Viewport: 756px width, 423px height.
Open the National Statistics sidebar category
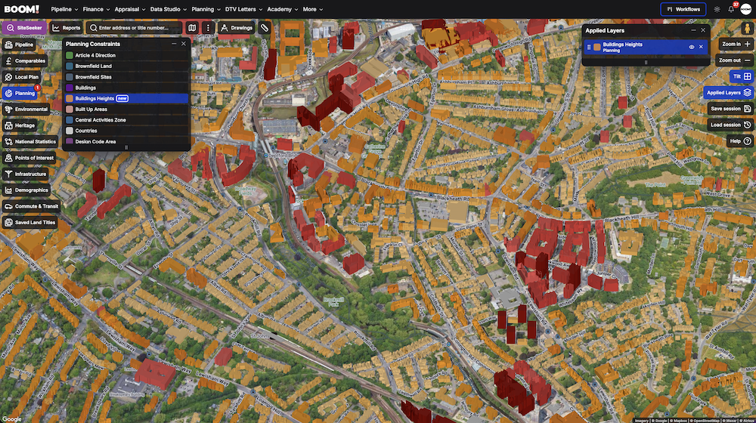pos(30,142)
